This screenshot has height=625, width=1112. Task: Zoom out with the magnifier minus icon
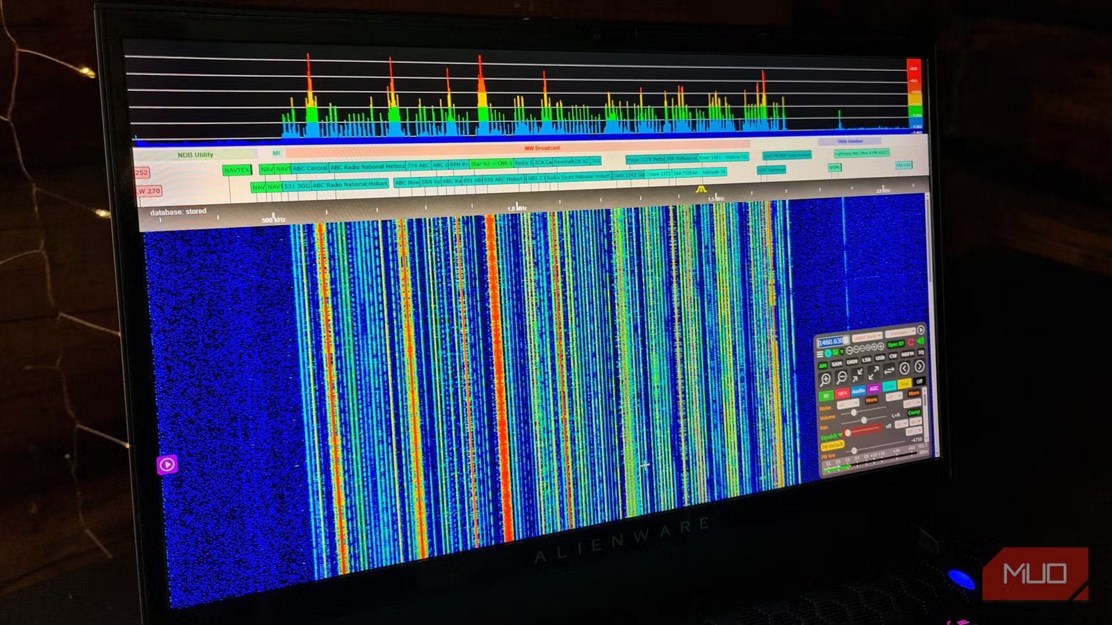pyautogui.click(x=842, y=378)
